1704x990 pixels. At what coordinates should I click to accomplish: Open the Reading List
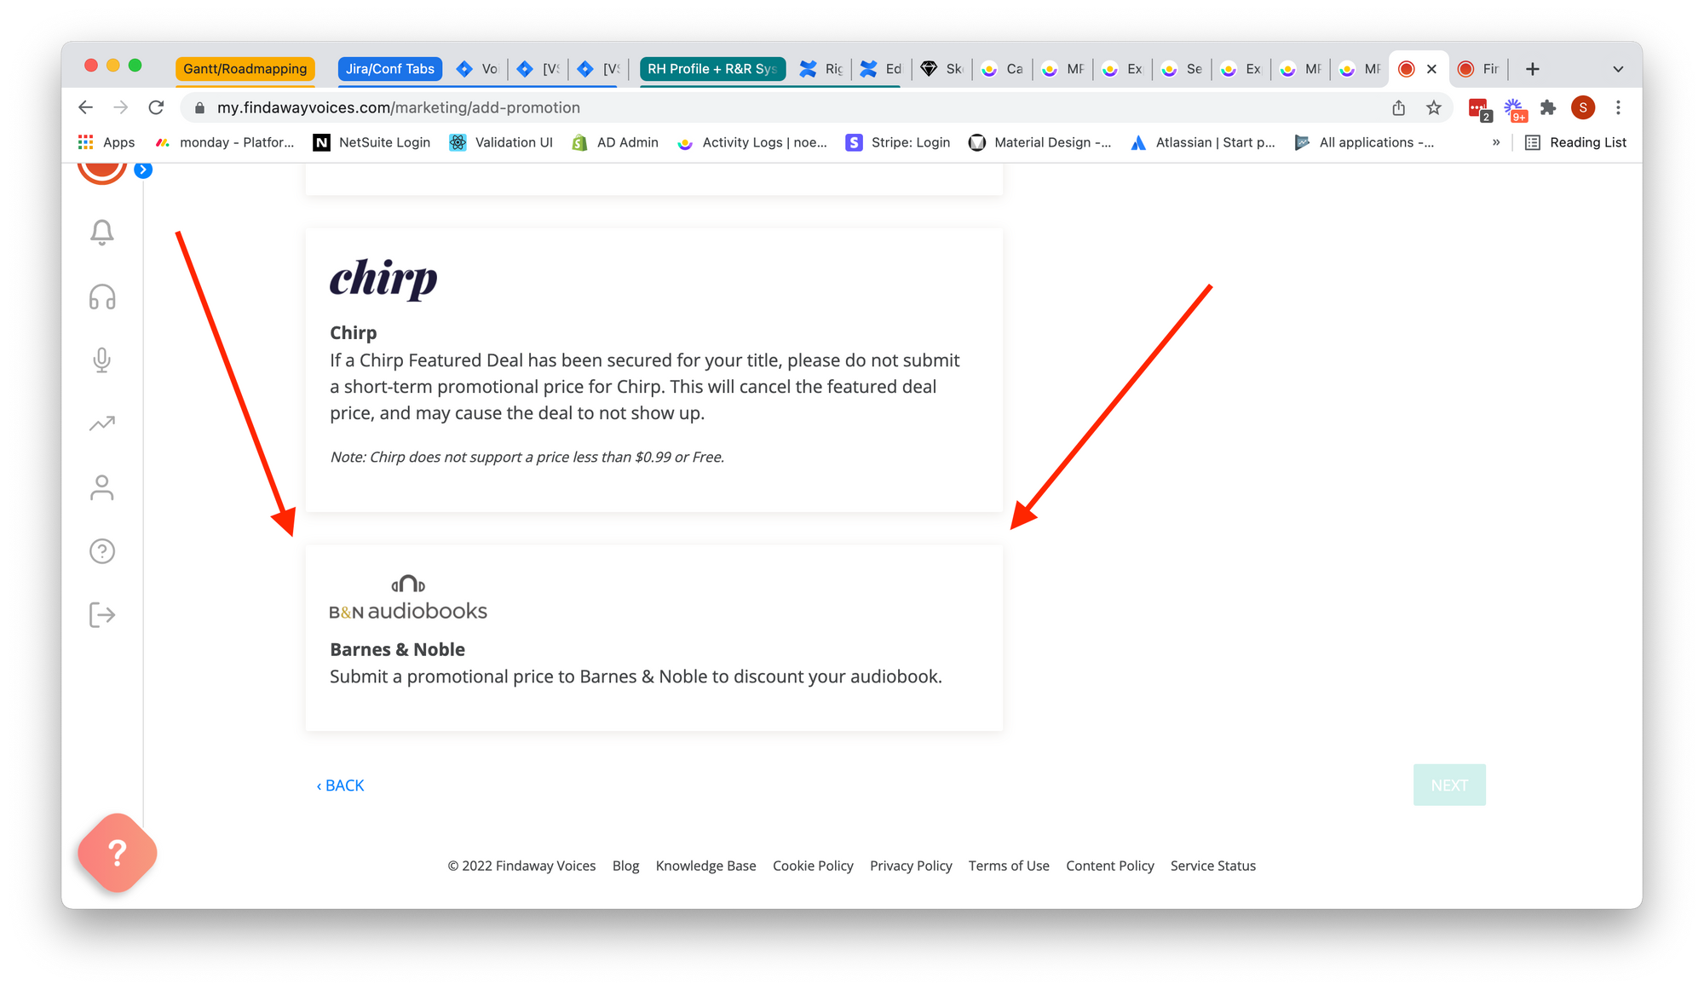point(1575,142)
